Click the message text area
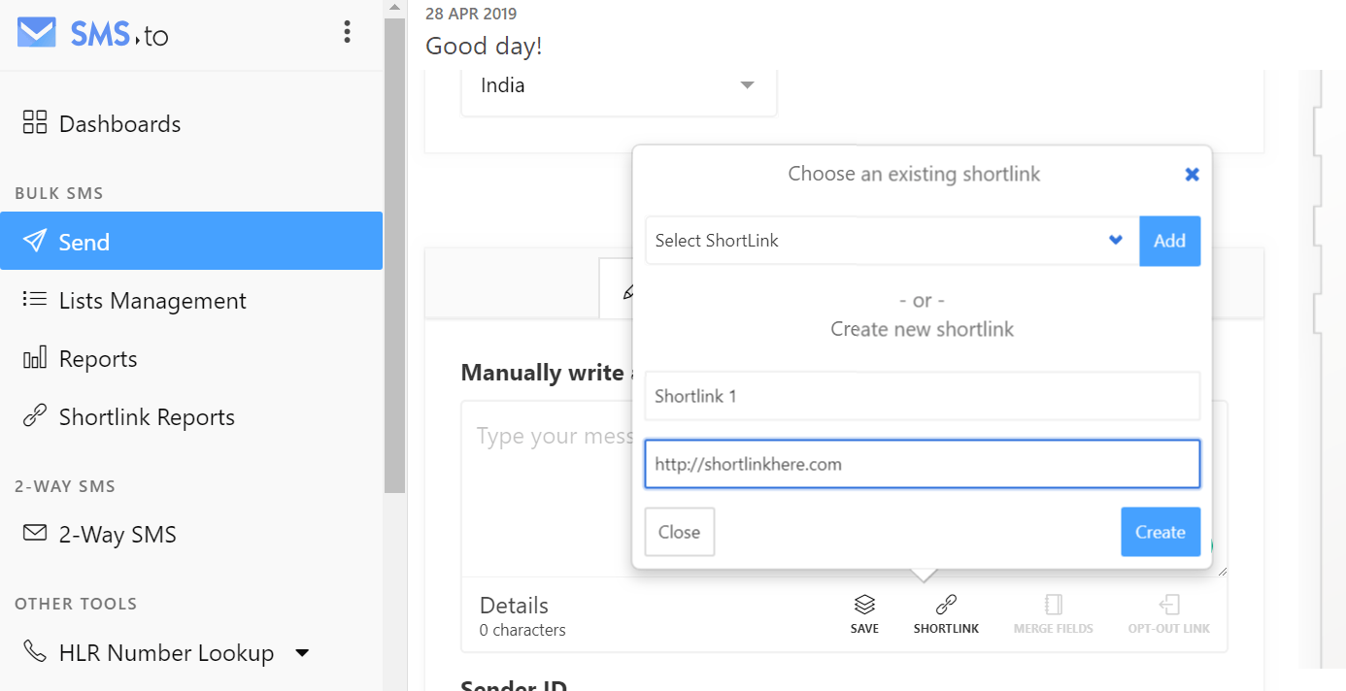 (x=546, y=490)
